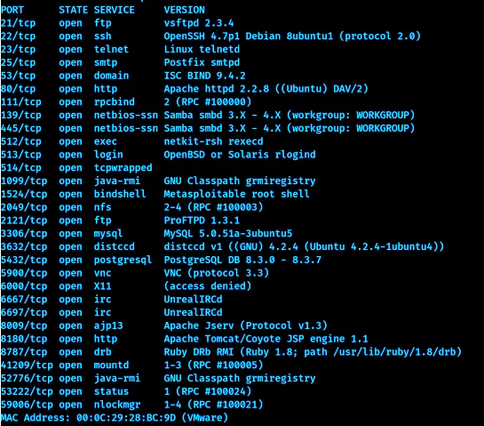
Task: Select Metasploitable root shell text
Action: pyautogui.click(x=236, y=194)
